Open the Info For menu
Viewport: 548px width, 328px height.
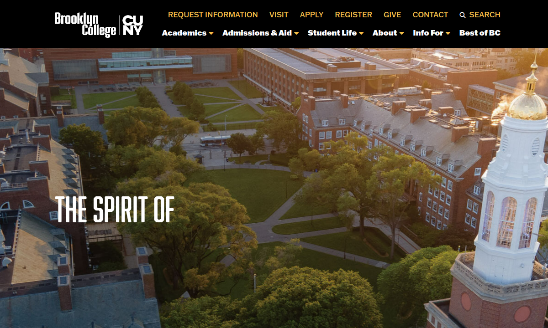pos(428,33)
